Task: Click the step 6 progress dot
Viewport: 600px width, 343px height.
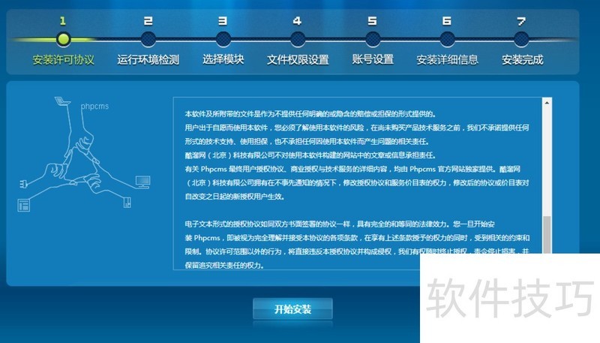Action: 447,39
